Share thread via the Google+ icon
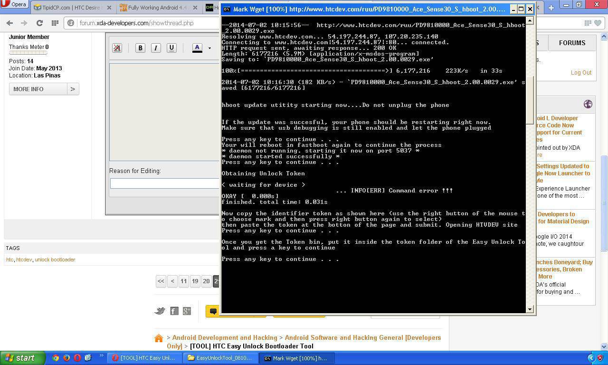Screen dimensions: 608x365 click(187, 311)
